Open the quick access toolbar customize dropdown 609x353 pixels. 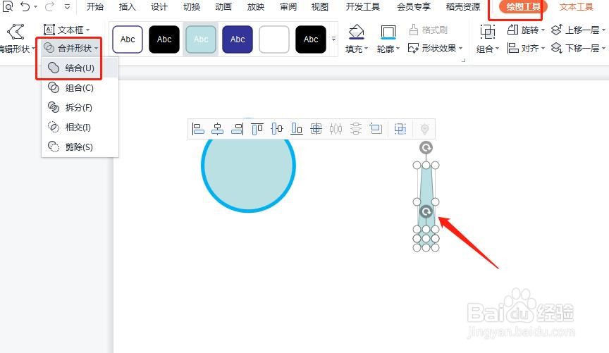click(67, 6)
